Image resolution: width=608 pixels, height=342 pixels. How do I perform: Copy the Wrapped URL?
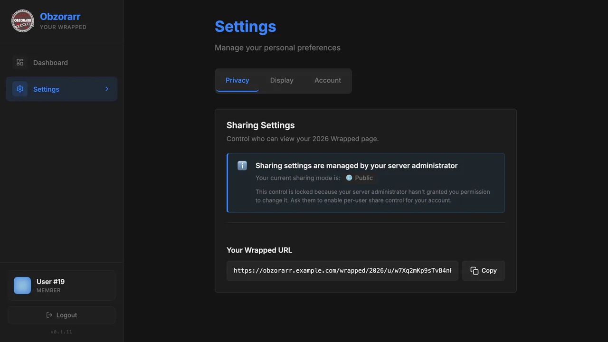tap(484, 271)
